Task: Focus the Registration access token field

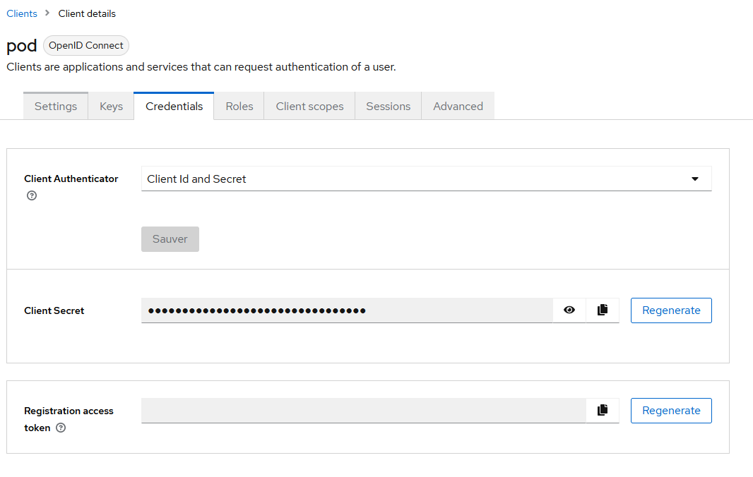Action: [363, 410]
